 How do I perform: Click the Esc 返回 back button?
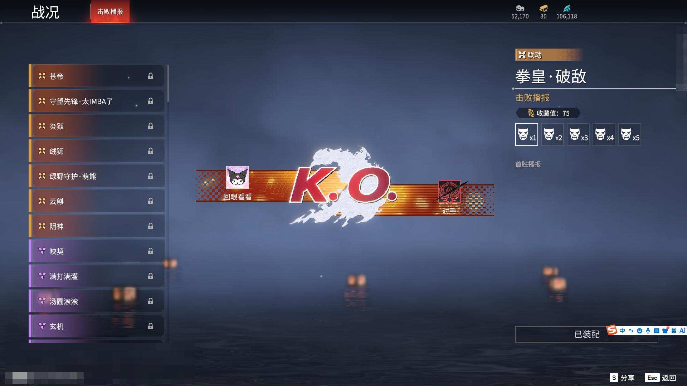pos(661,378)
